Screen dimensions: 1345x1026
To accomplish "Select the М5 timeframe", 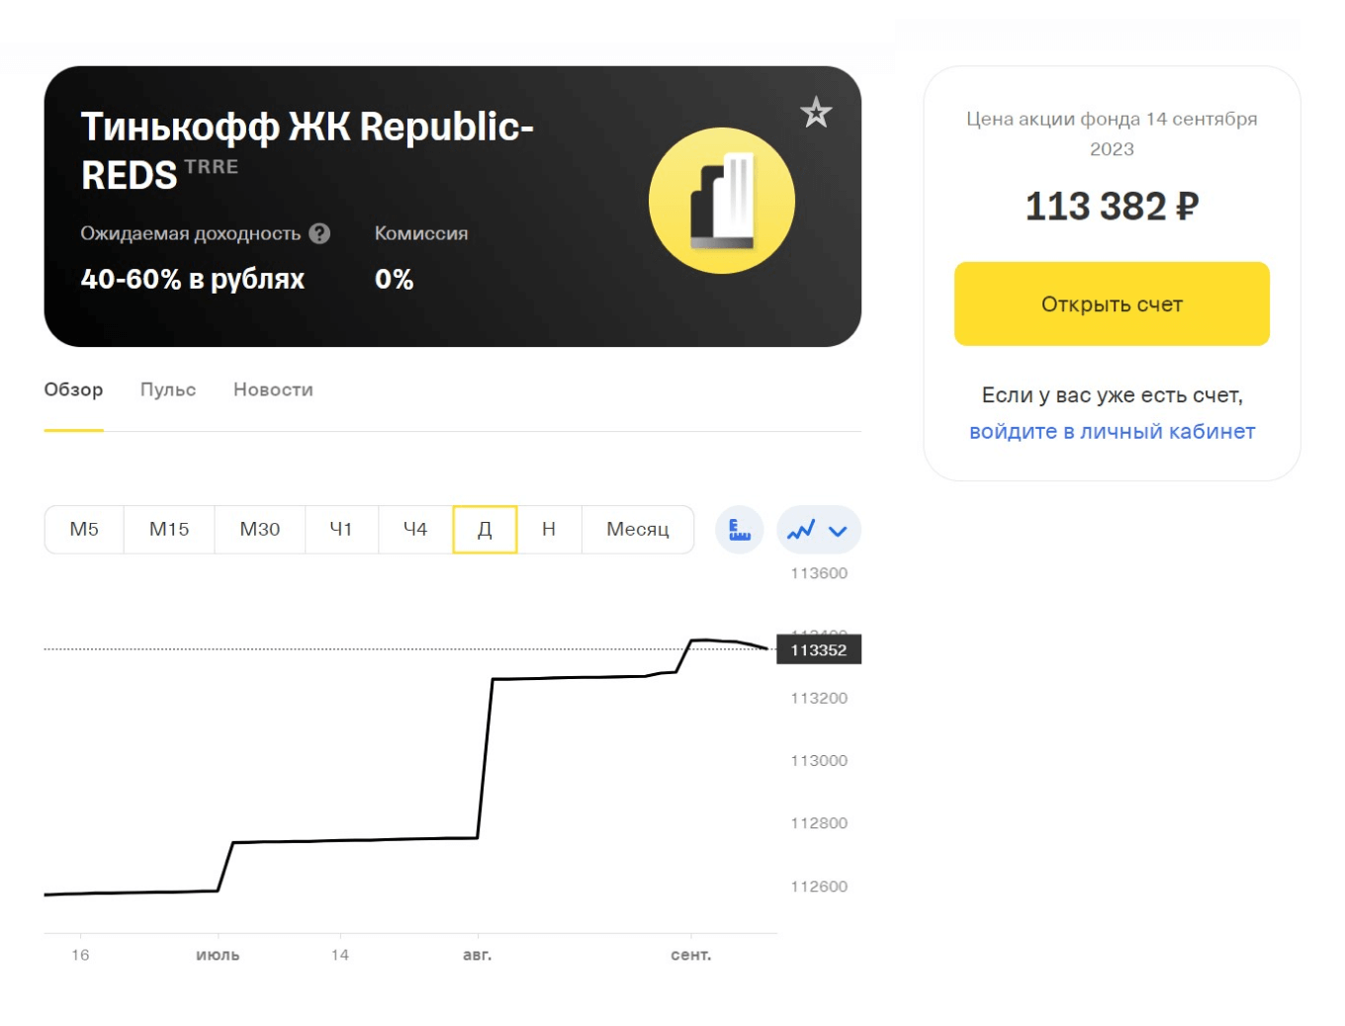I will coord(84,530).
